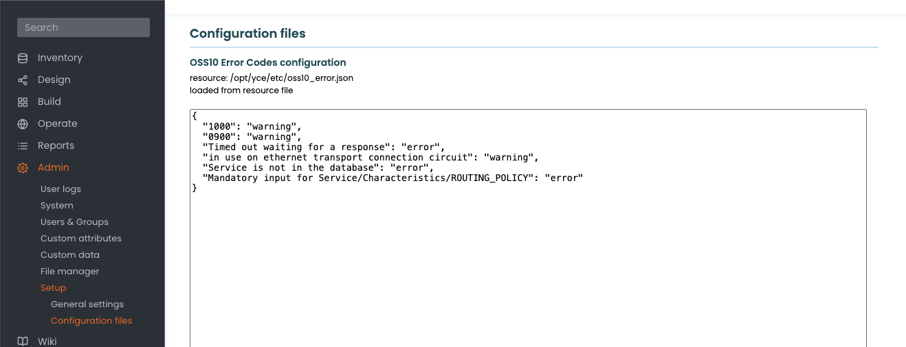The height and width of the screenshot is (347, 906).
Task: Click the Wiki book icon
Action: [x=23, y=341]
